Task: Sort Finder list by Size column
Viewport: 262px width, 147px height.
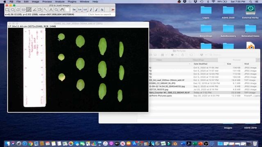Action: point(229,64)
